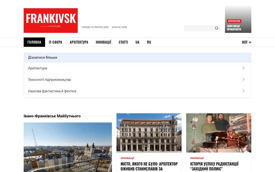Click the FRANKIVSK Future site logo
275x172 pixels.
[x=51, y=20]
